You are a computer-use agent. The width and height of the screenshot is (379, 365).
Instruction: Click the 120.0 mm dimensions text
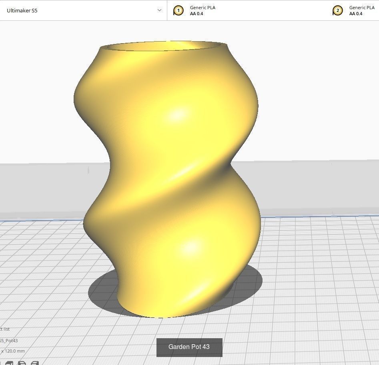coord(12,351)
